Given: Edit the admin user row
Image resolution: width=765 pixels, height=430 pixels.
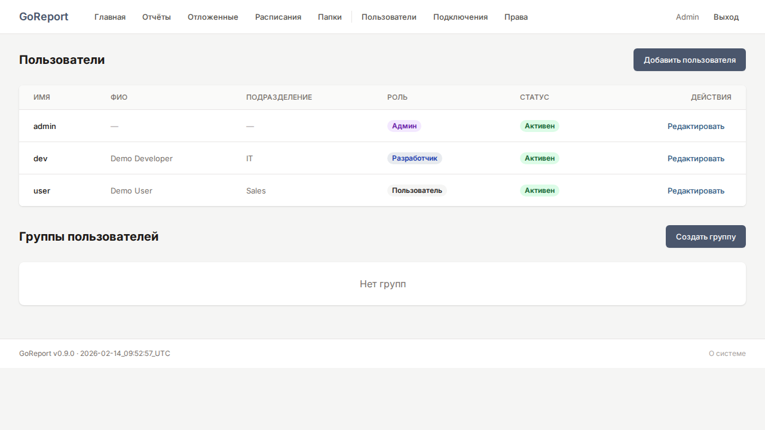Looking at the screenshot, I should tap(696, 126).
